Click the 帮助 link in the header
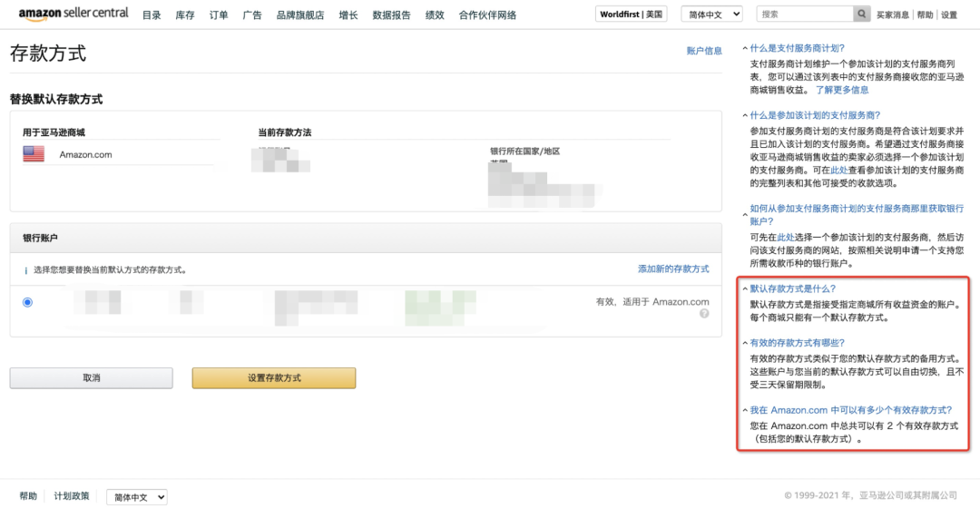 click(x=925, y=15)
